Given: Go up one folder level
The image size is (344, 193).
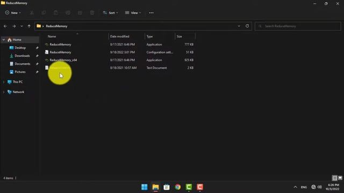Looking at the screenshot, I should point(29,26).
